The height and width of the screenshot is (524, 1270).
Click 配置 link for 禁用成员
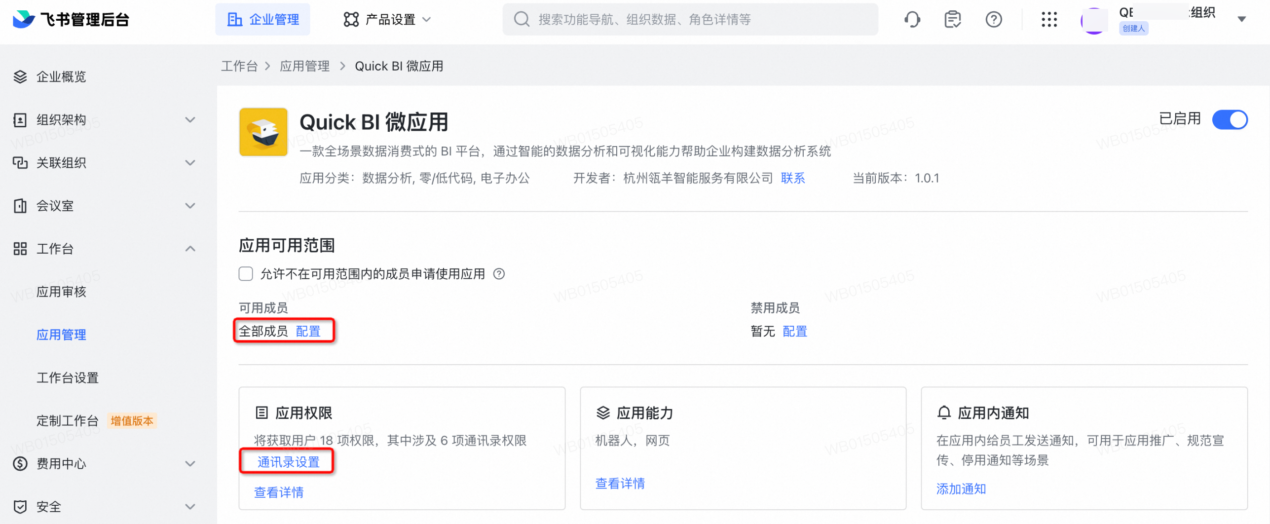[x=795, y=331]
